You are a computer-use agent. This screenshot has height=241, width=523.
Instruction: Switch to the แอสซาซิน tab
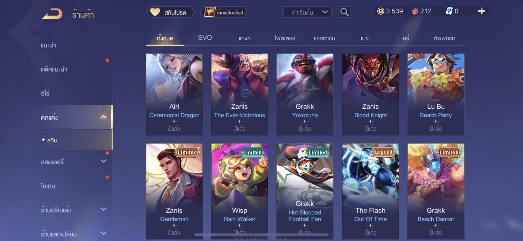pyautogui.click(x=325, y=38)
